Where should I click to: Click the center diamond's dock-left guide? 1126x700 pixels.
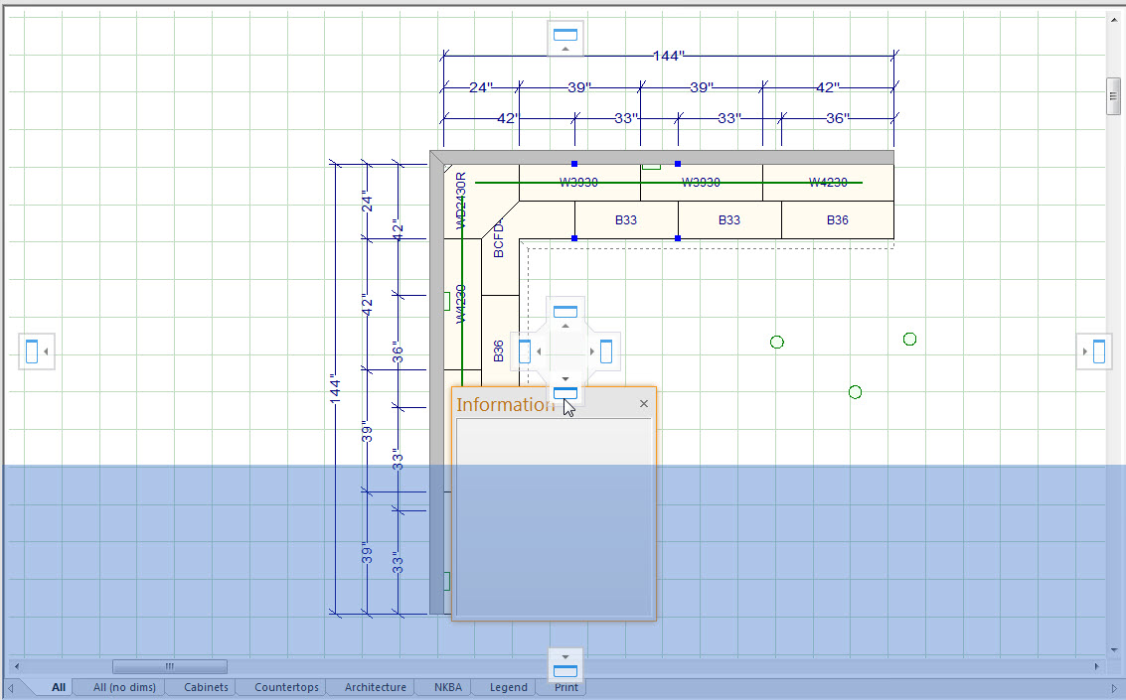point(526,351)
